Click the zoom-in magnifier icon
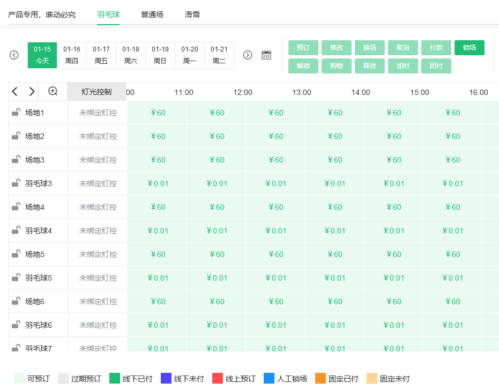499x390 pixels. [x=53, y=92]
